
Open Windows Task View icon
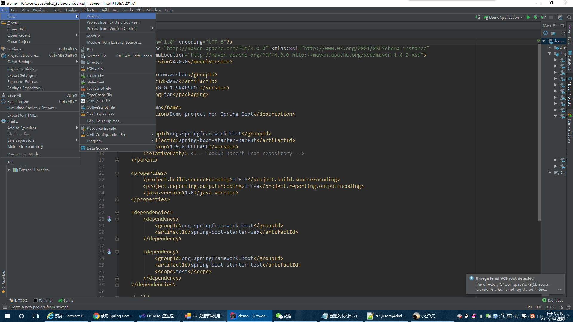coord(36,316)
